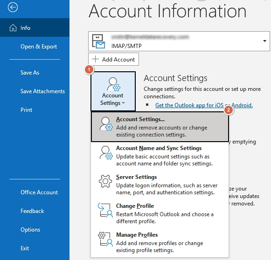Click the icon beside Account Name and Sync Settings

pyautogui.click(x=106, y=153)
